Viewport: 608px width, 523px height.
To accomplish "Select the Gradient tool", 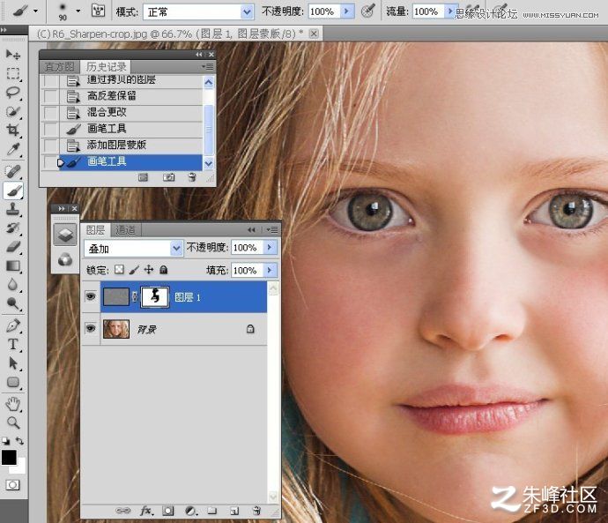I will pos(13,265).
